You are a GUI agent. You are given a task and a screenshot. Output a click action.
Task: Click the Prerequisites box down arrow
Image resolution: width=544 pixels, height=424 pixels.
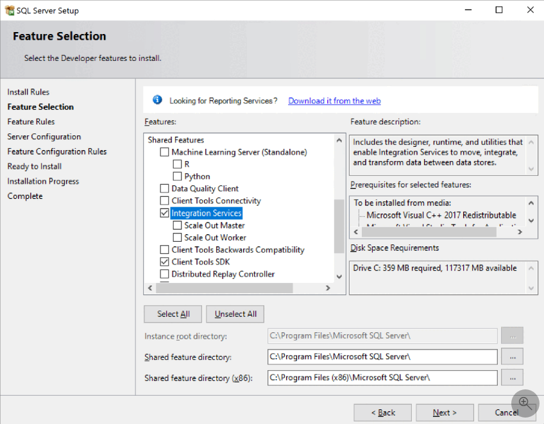click(531, 220)
